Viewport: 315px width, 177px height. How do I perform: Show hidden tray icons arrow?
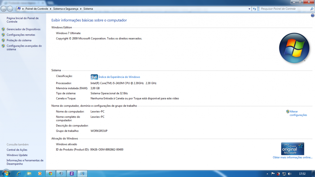(x=267, y=174)
